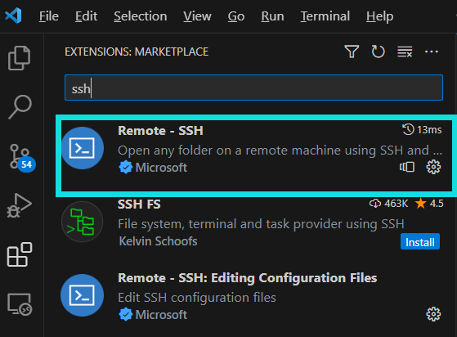Install the SSH FS extension

pyautogui.click(x=420, y=241)
